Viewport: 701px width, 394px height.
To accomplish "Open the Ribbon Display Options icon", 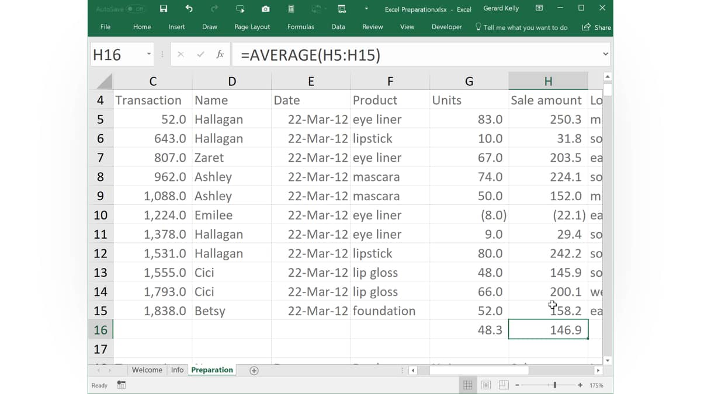I will pos(539,8).
